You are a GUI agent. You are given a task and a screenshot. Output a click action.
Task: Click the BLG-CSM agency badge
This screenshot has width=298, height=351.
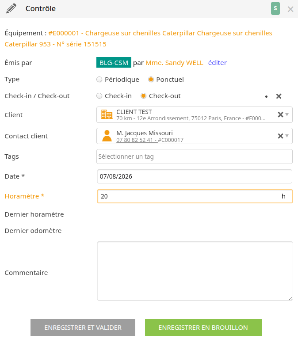pyautogui.click(x=114, y=62)
